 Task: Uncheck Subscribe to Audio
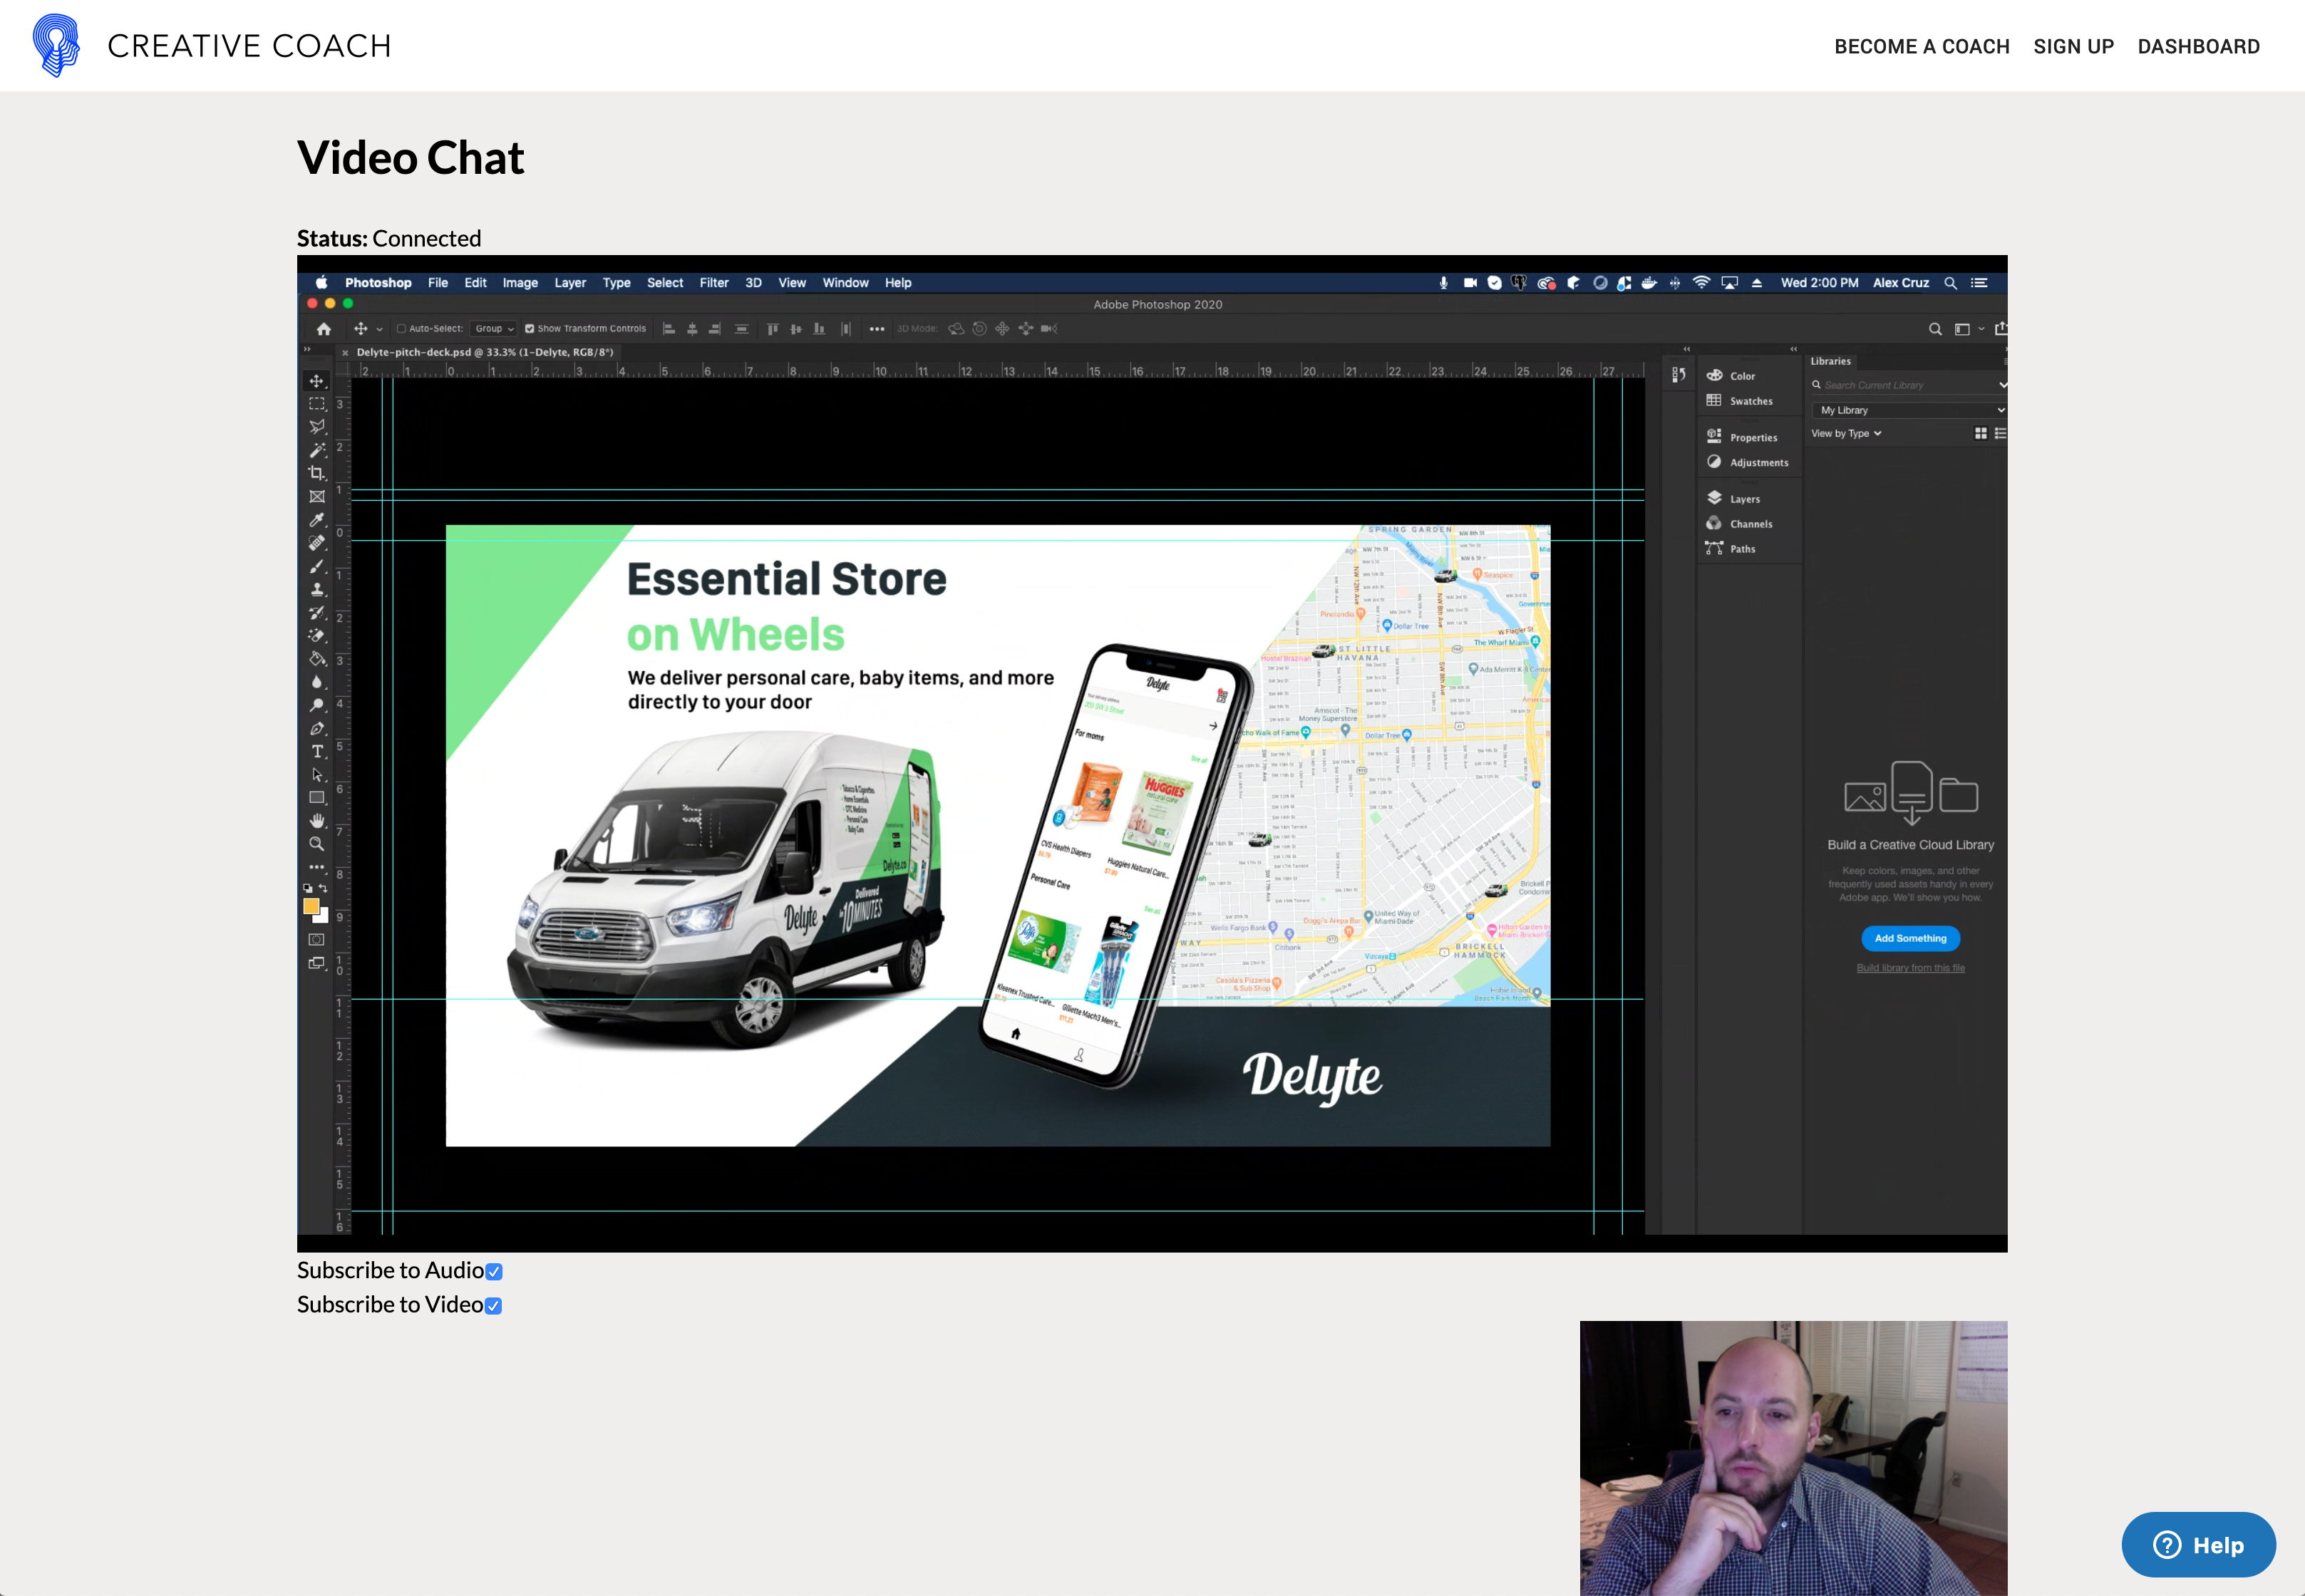(494, 1272)
